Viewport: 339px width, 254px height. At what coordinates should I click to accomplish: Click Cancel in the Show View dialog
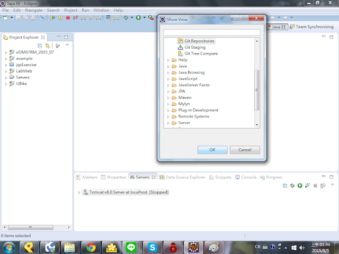[245, 150]
